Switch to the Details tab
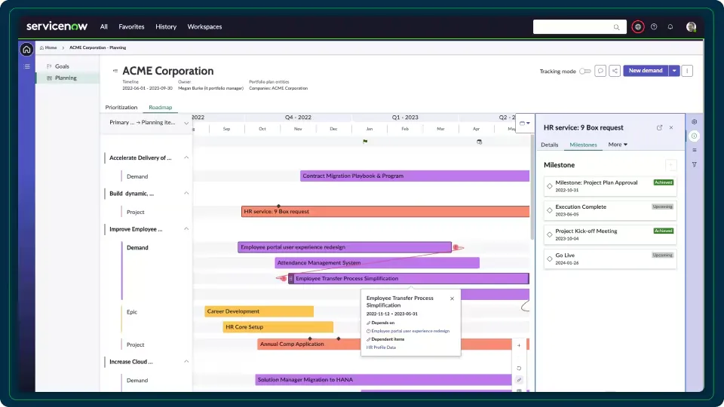This screenshot has width=724, height=407. [550, 145]
